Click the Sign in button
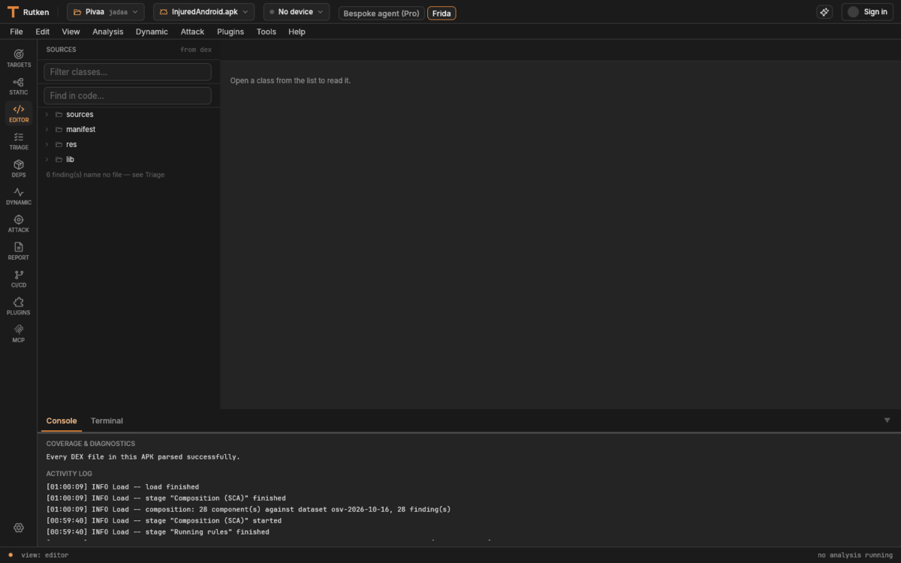 (867, 12)
